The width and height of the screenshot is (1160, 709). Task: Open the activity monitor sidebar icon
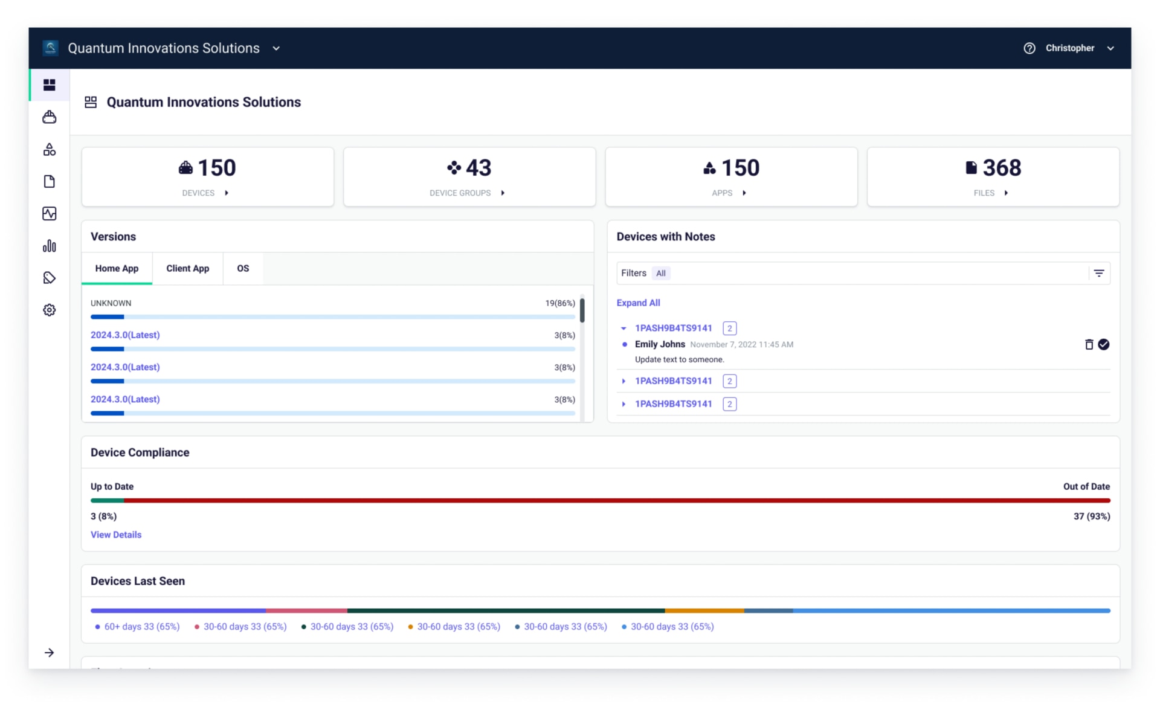50,213
